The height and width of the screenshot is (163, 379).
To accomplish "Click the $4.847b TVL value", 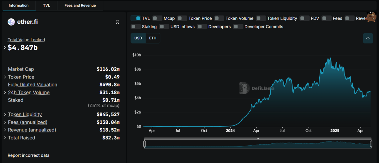I will 23,48.
